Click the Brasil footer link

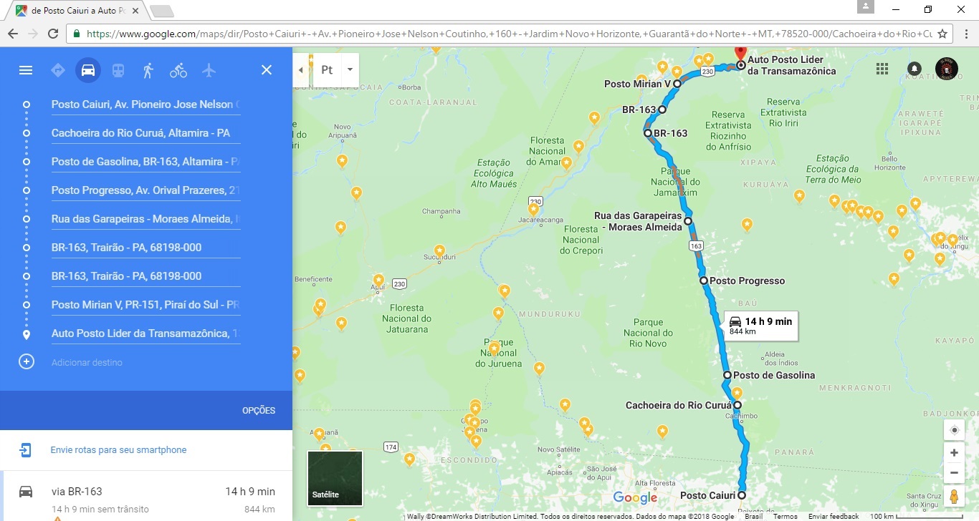[753, 516]
